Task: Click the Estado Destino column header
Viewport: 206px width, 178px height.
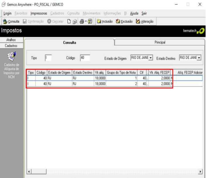Action: point(83,72)
